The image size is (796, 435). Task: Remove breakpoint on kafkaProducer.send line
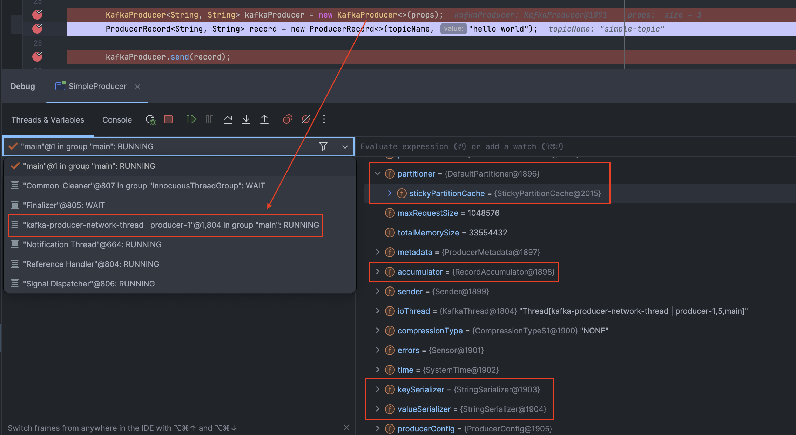[37, 56]
